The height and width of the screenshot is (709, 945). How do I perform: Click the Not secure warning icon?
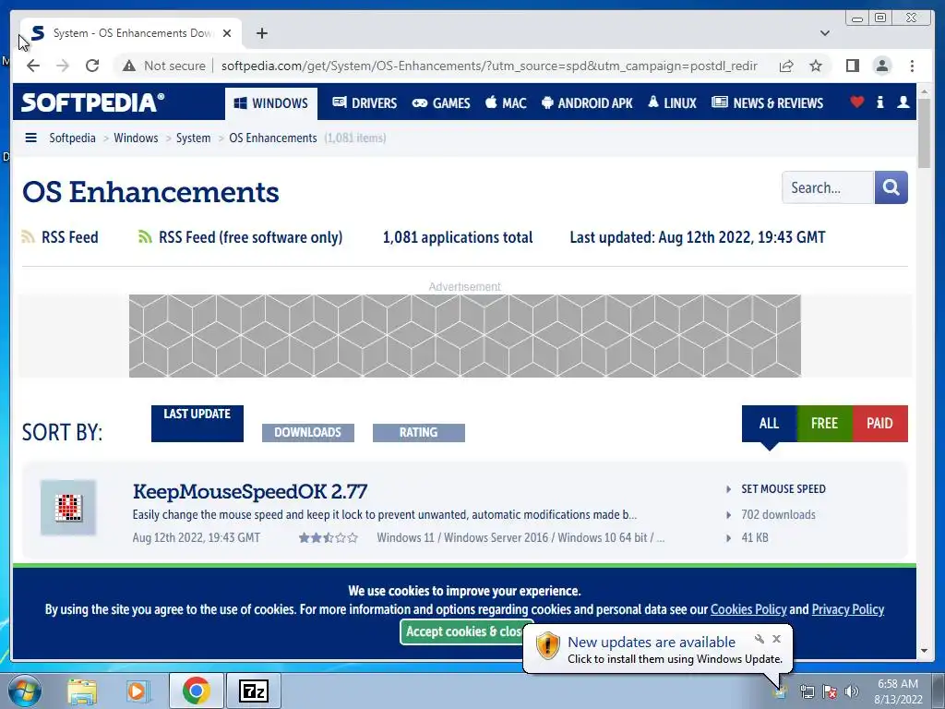[129, 66]
